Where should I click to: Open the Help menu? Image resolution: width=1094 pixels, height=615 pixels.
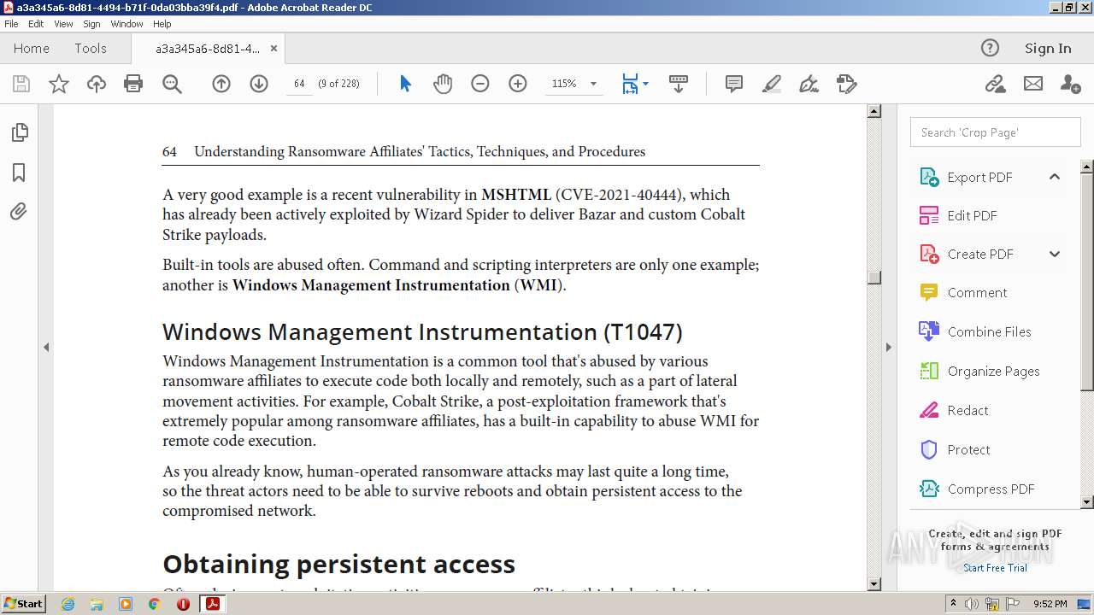tap(162, 24)
